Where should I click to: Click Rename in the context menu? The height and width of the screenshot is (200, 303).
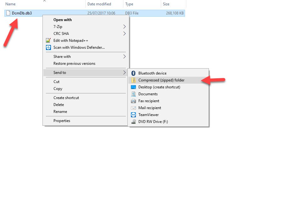point(60,112)
